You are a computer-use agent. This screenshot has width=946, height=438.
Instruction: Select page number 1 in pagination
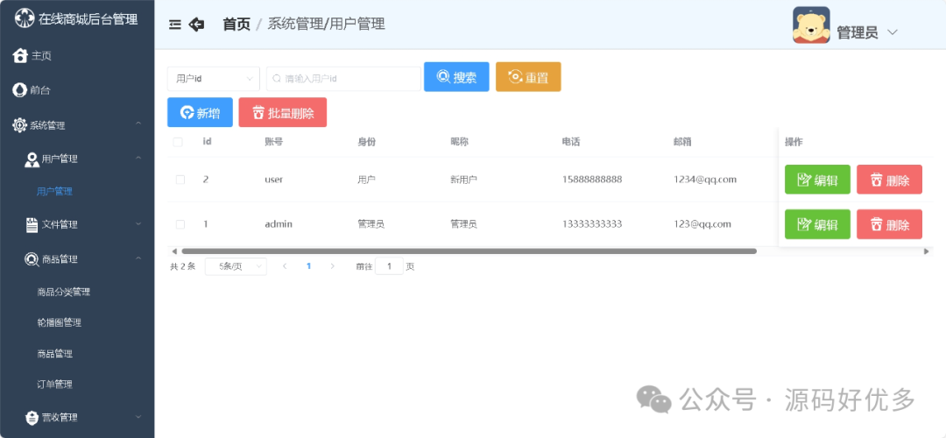[x=309, y=266]
